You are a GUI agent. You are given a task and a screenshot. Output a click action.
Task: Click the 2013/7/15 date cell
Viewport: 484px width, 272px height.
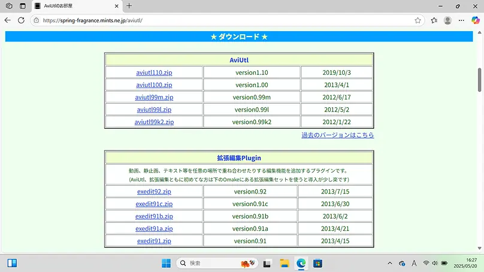335,192
